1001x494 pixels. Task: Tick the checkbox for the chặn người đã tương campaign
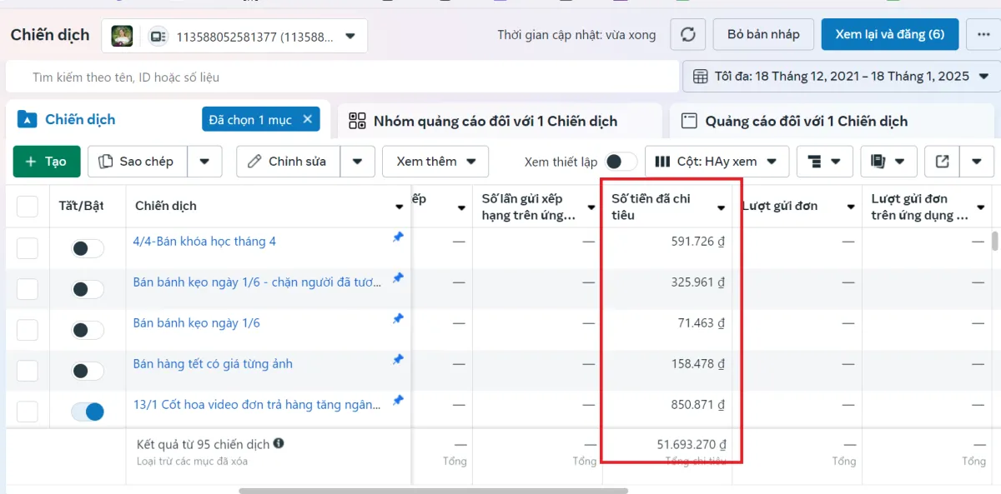click(x=28, y=289)
